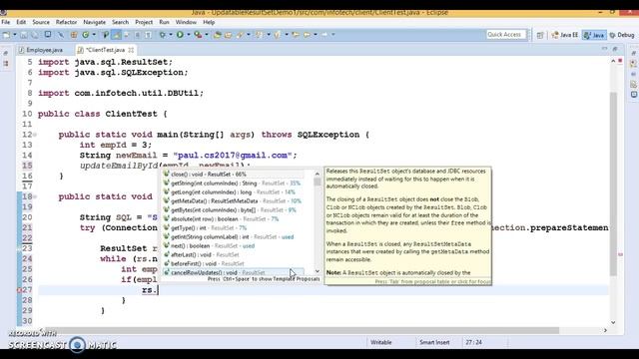Select 'absolute(int row) : boolean' proposal
Image resolution: width=639 pixels, height=359 pixels.
click(x=233, y=219)
